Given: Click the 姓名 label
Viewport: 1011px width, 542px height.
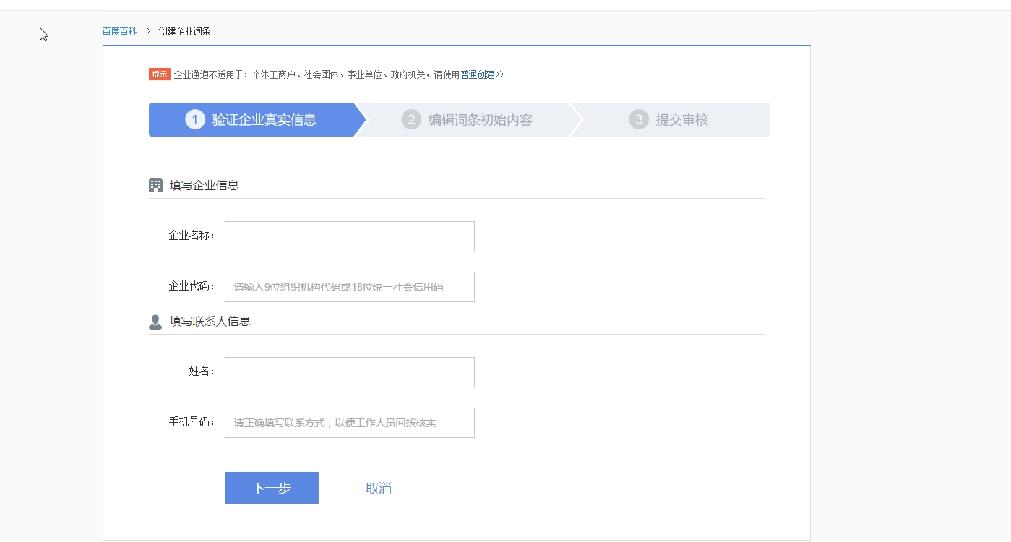Looking at the screenshot, I should point(202,371).
